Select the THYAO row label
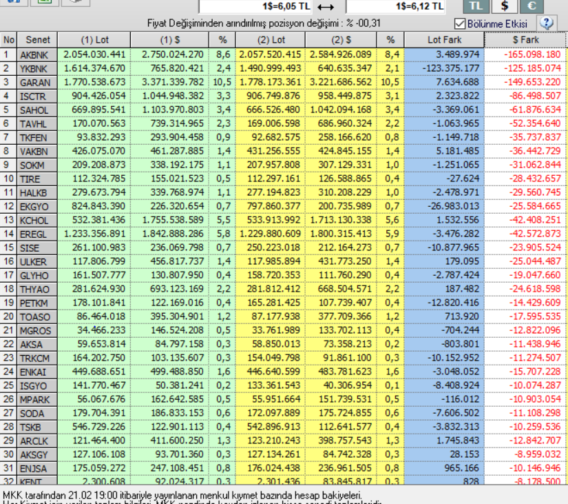Screen dimensions: 568x504 37,290
